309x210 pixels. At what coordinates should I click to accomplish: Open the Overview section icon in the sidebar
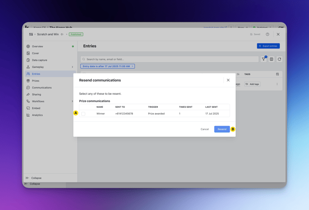pos(28,46)
